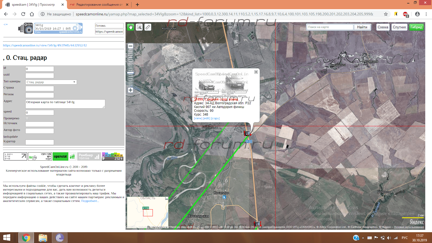432x243 pixels.
Task: Activate the zoom-to-selection magnifier tool
Action: (x=139, y=27)
